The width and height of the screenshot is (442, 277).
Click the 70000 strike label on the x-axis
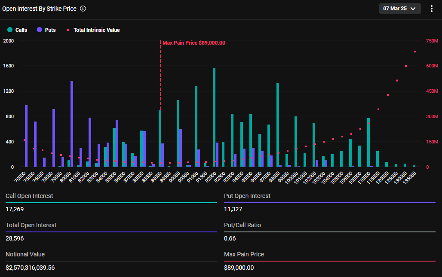point(21,177)
